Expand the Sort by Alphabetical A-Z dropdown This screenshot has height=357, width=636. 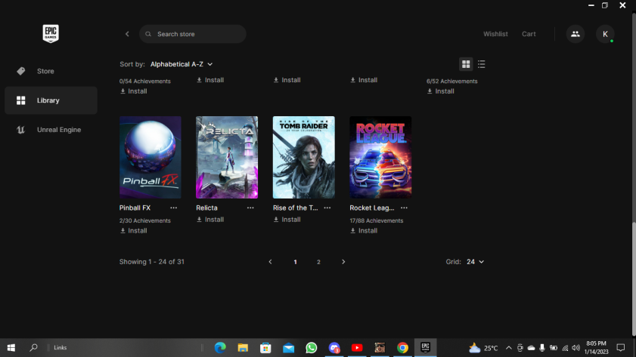pos(181,64)
